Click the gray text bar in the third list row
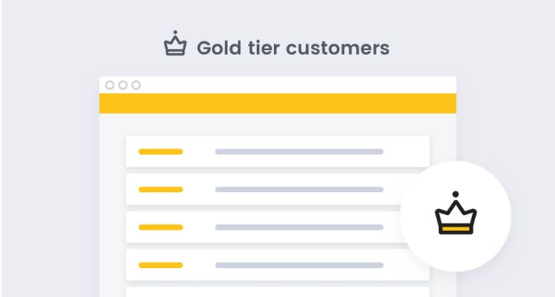This screenshot has height=297, width=555. [x=299, y=227]
